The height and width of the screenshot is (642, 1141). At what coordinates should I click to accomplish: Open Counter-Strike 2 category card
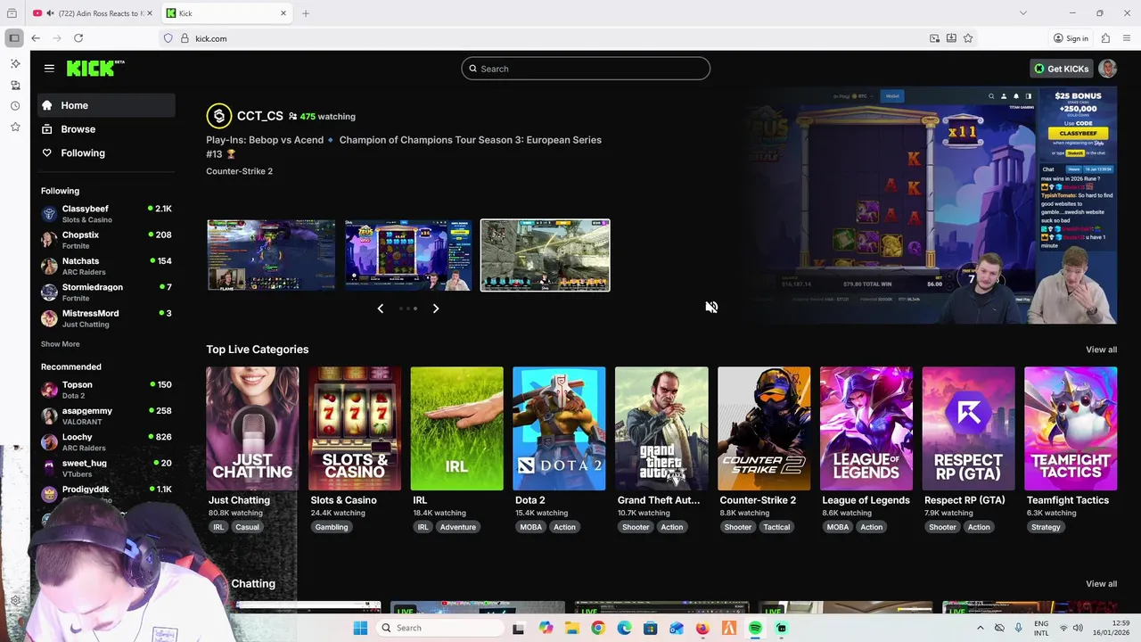pyautogui.click(x=764, y=429)
